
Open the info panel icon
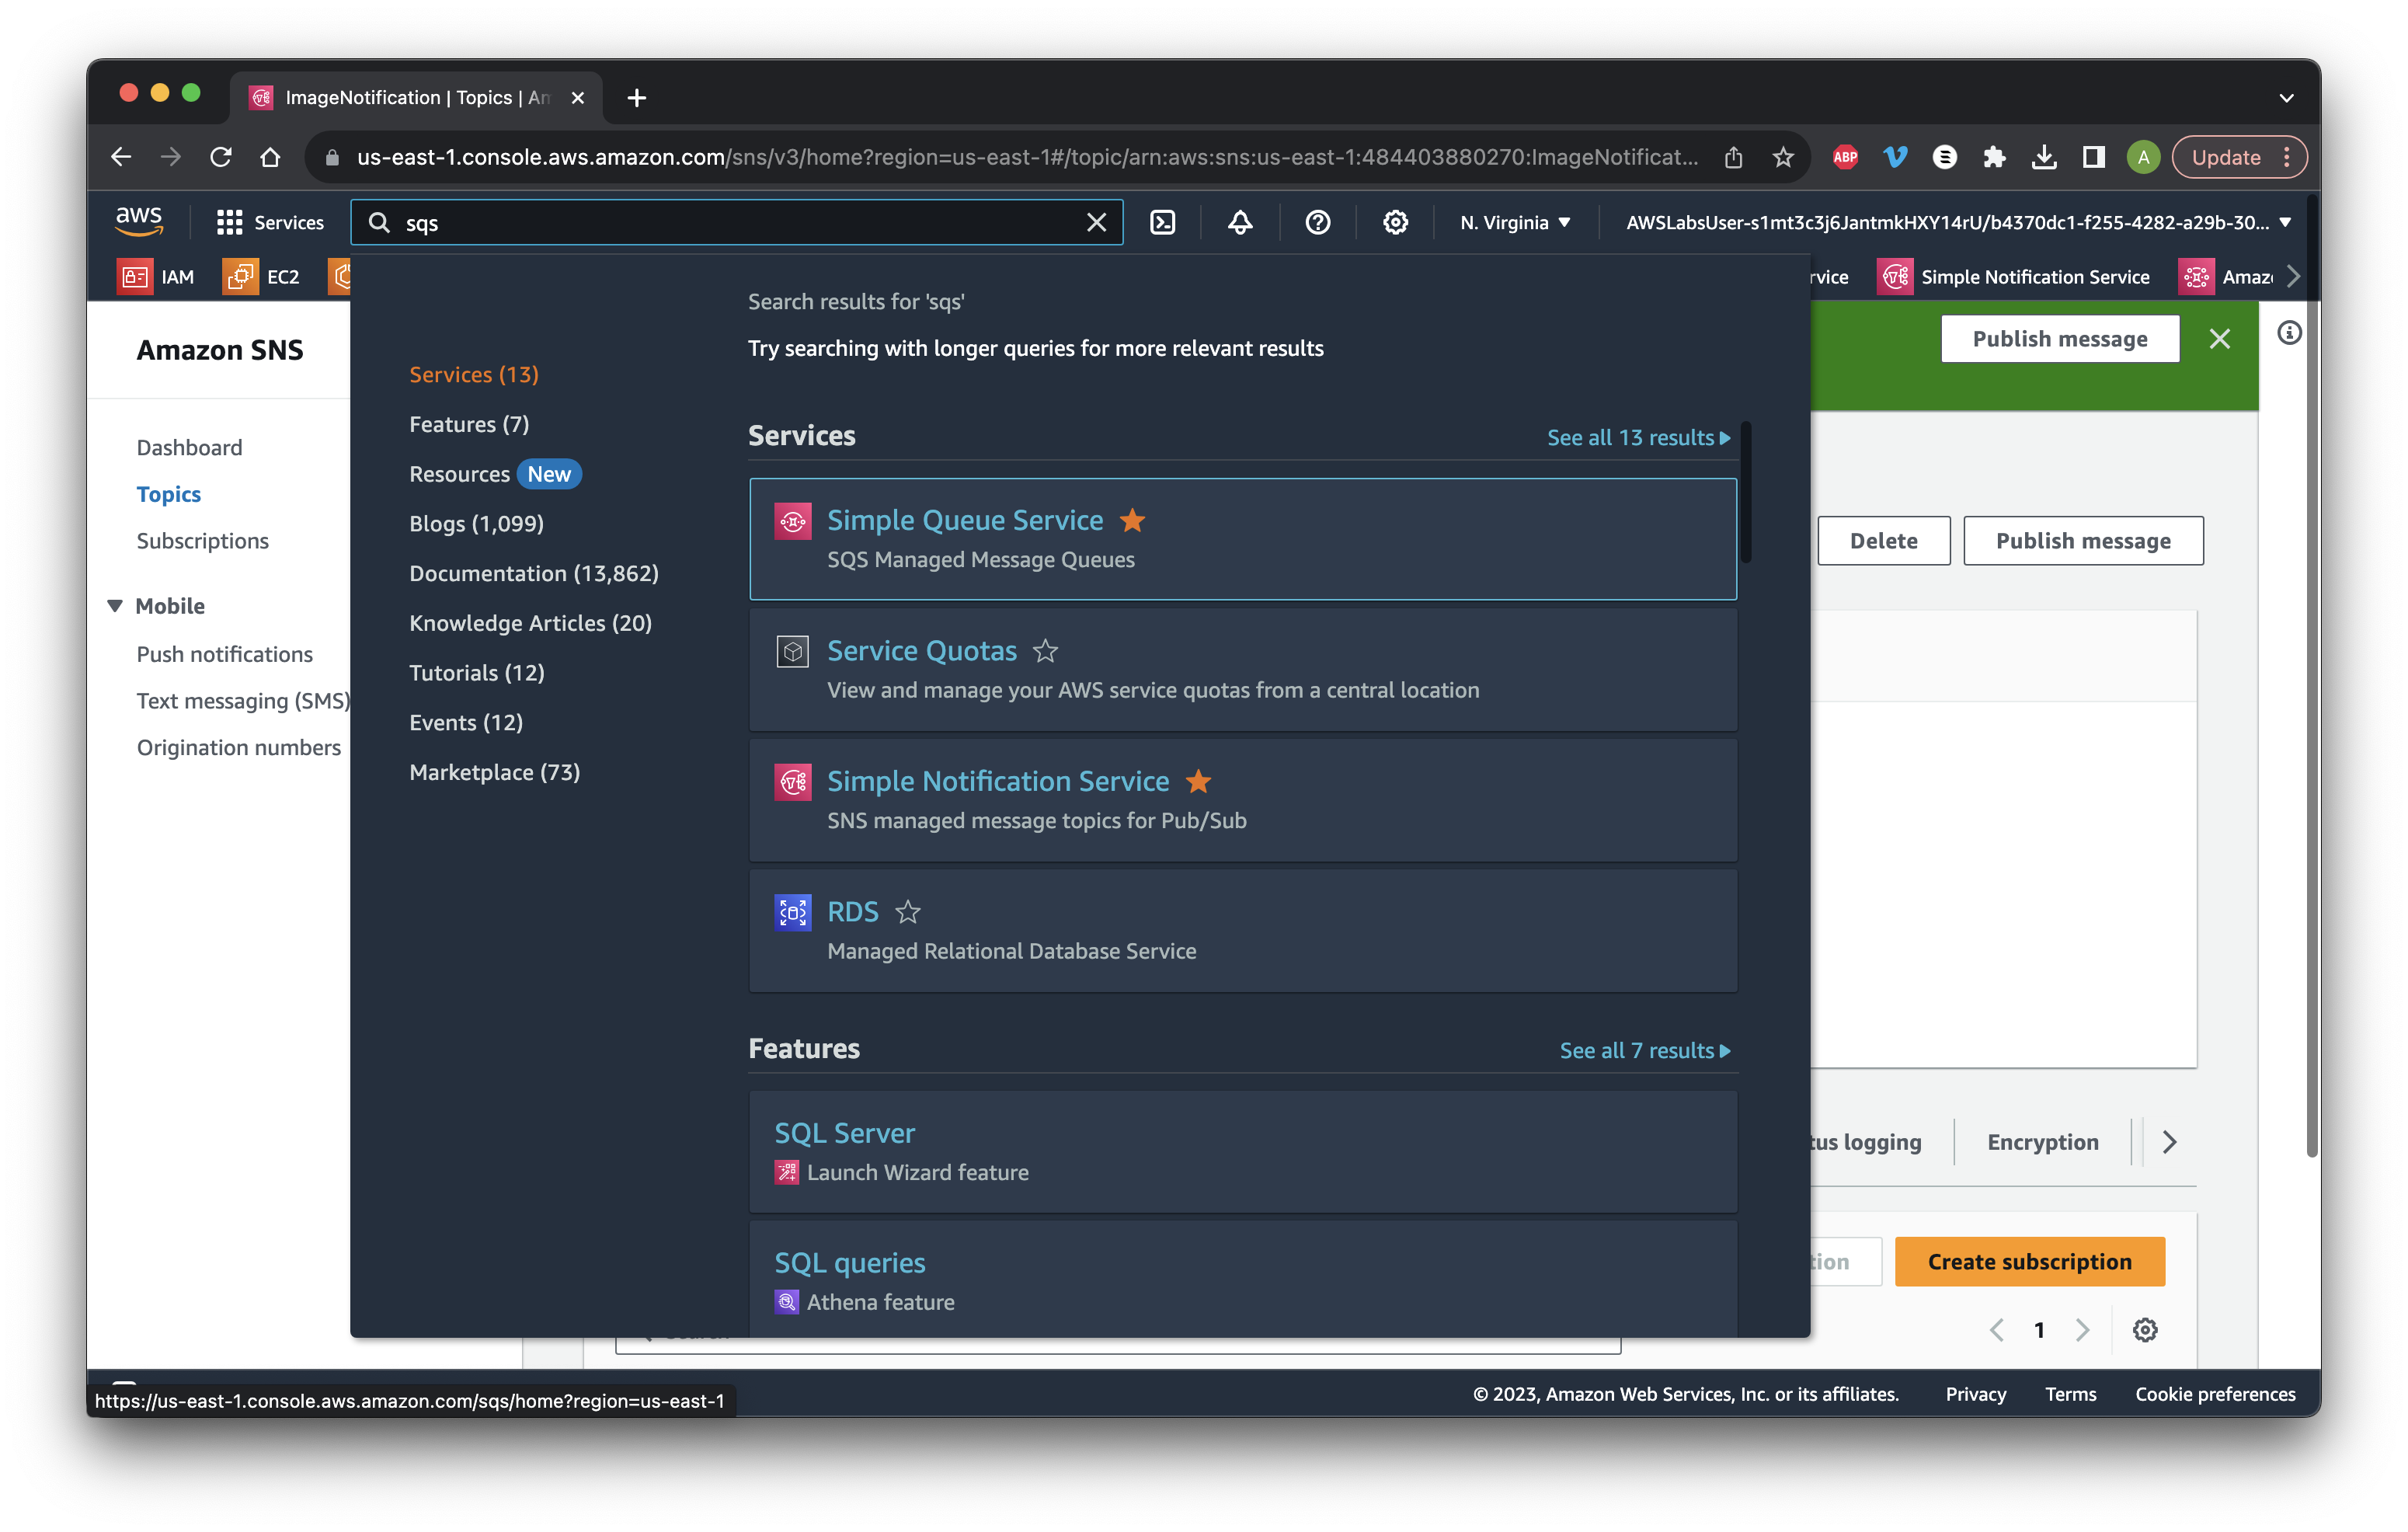click(x=2289, y=333)
